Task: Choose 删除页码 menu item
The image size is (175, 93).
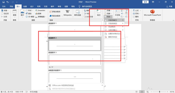Action: coord(114,37)
